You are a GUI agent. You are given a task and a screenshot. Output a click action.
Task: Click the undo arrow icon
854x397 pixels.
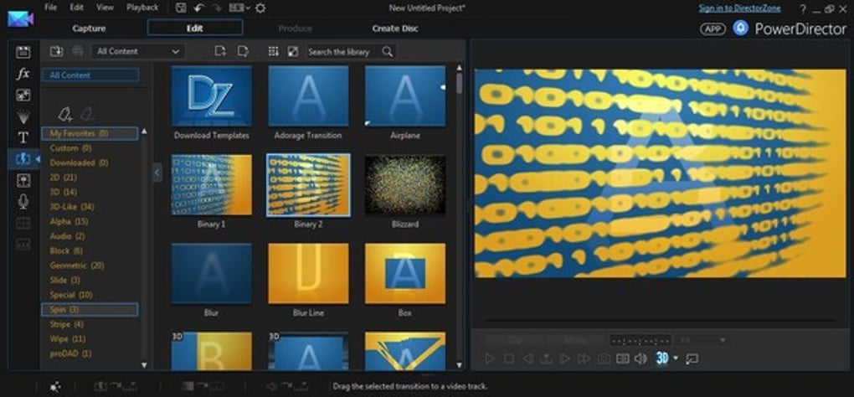[198, 8]
